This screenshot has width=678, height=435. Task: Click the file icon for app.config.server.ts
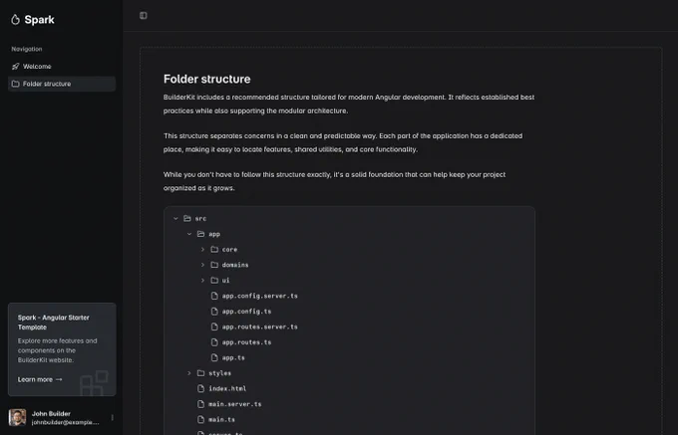[214, 296]
